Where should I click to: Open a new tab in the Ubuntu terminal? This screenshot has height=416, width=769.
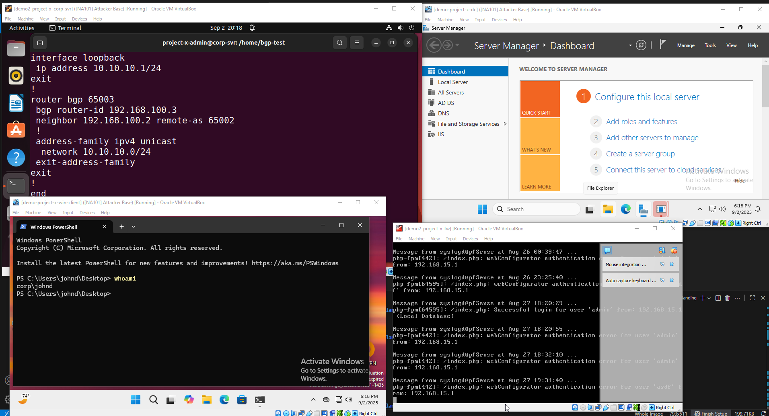click(x=40, y=43)
